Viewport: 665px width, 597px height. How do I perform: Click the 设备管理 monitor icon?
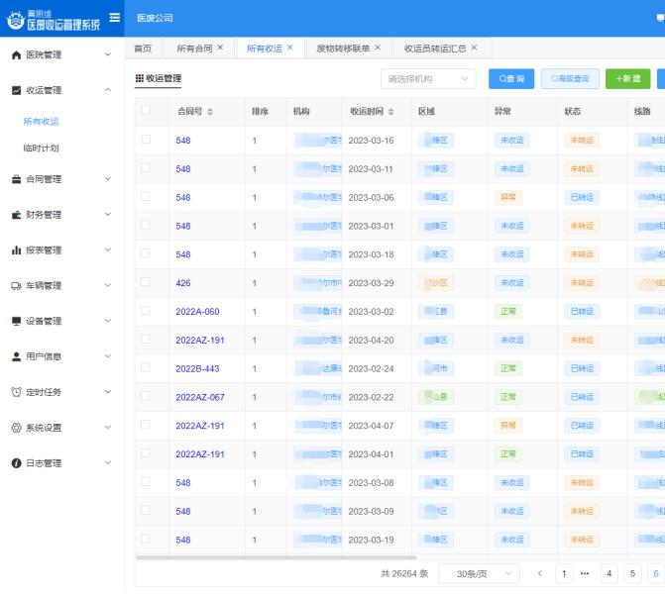[x=16, y=322]
